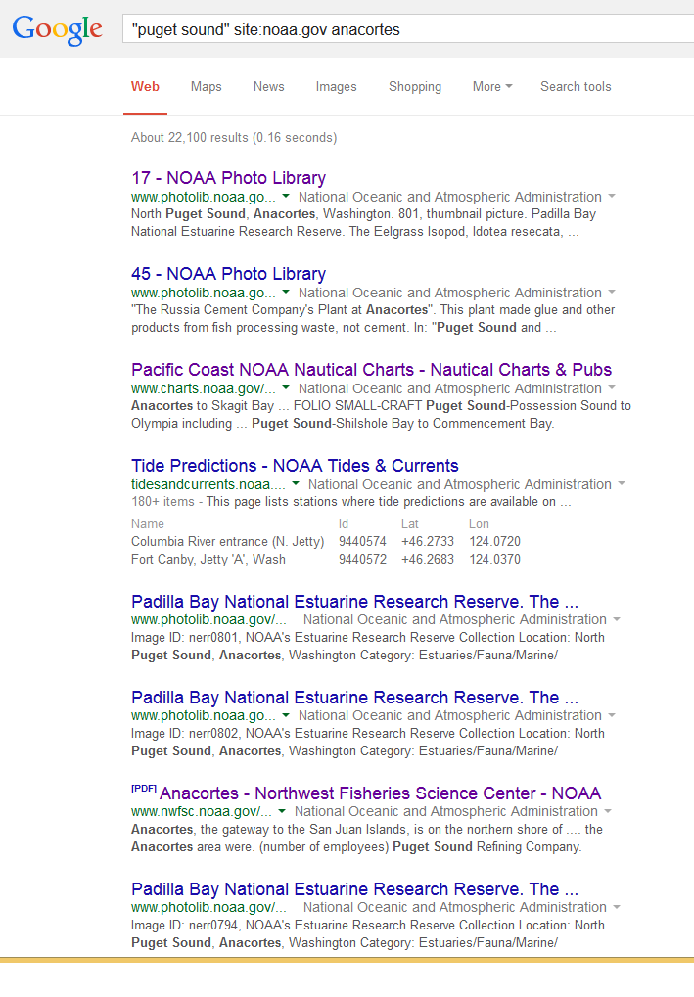
Task: Open gray publisher arrow on Nautical Charts result
Action: tap(612, 388)
